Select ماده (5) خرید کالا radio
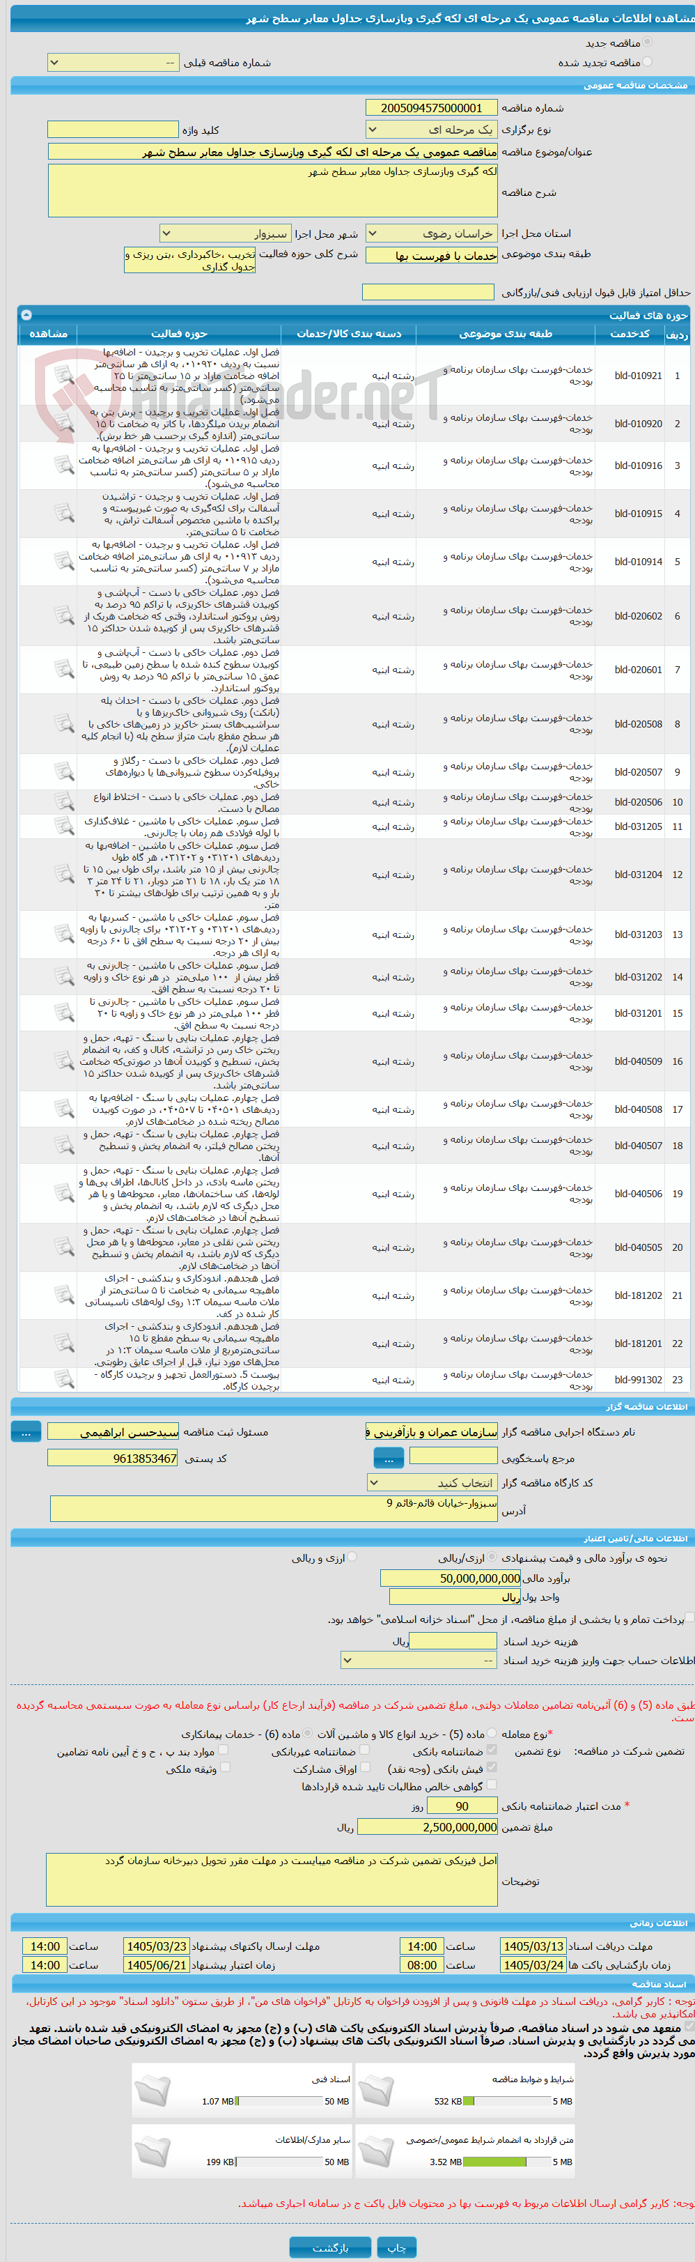Image resolution: width=695 pixels, height=2262 pixels. (x=492, y=1733)
